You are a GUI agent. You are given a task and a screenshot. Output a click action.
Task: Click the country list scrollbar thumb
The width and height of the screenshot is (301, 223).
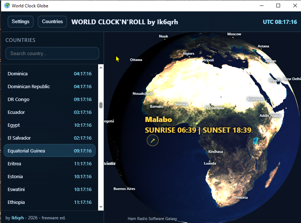(x=100, y=105)
